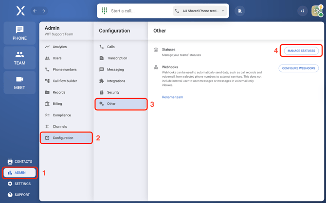The height and width of the screenshot is (203, 326).
Task: Open Call flow builder
Action: pos(66,81)
